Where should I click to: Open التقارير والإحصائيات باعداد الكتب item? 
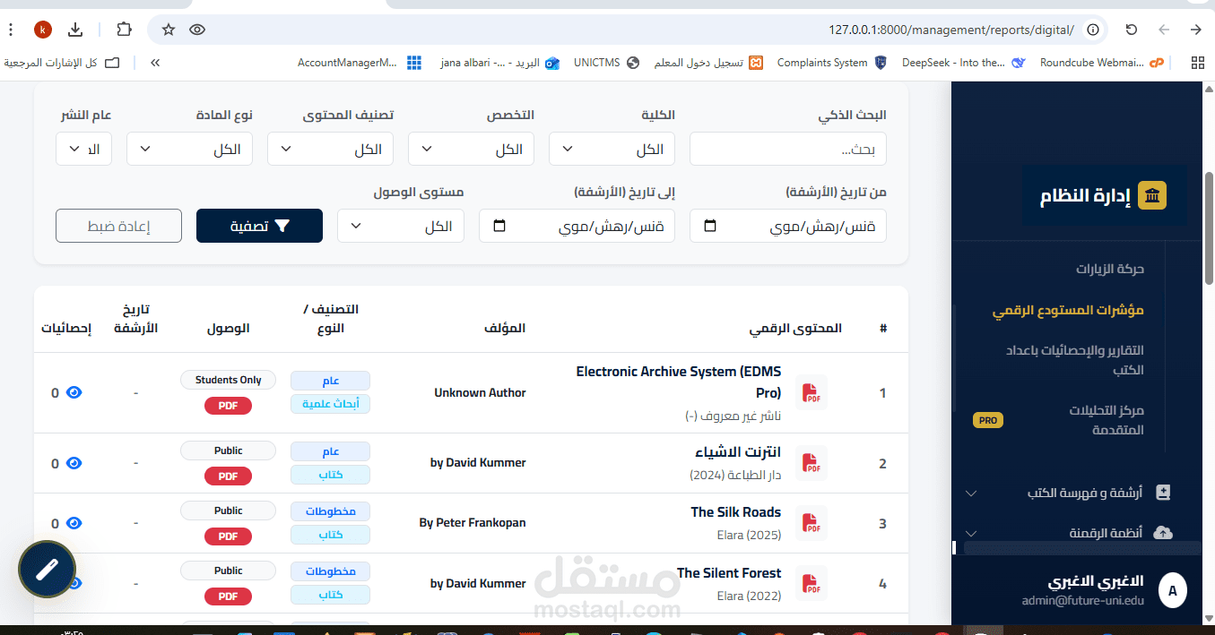(1074, 359)
